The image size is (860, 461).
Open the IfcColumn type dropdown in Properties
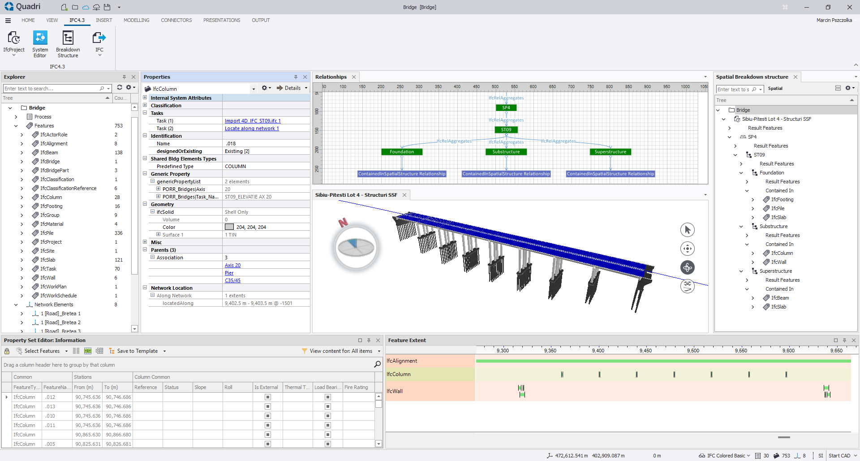[254, 89]
